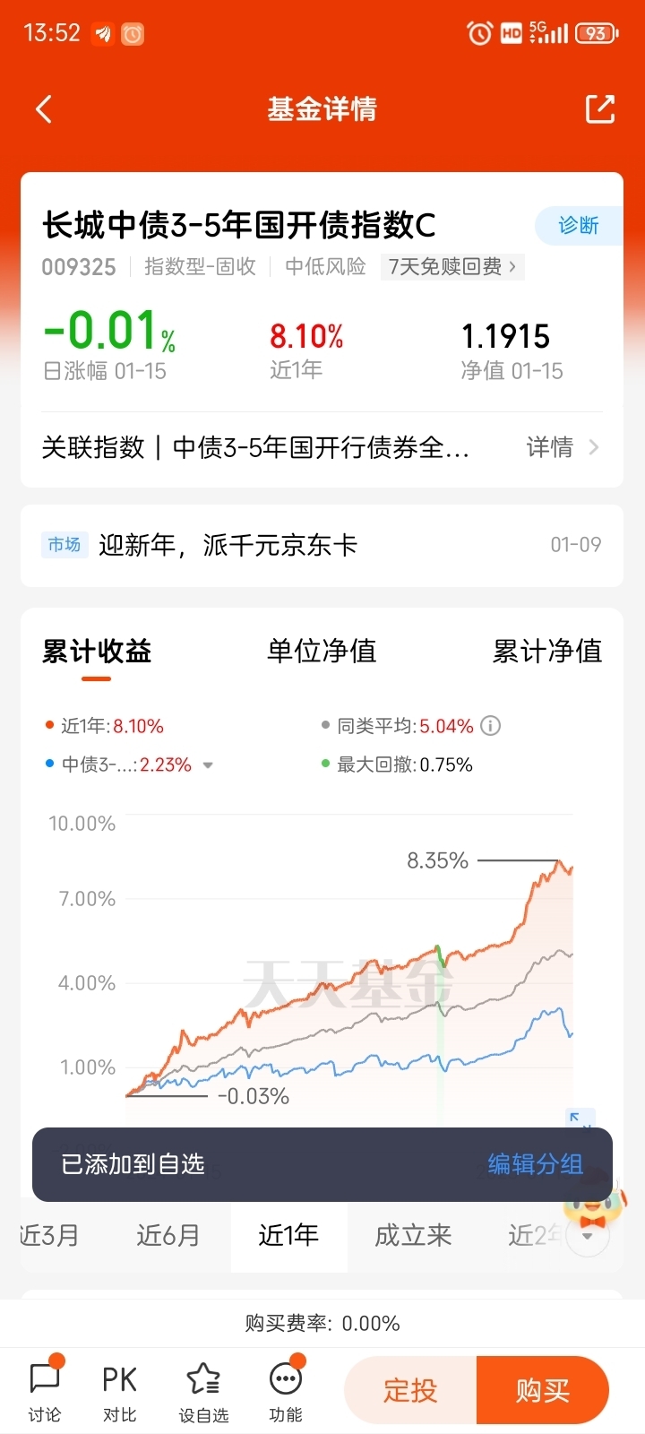
Task: Select 成立来 time range
Action: point(413,1236)
